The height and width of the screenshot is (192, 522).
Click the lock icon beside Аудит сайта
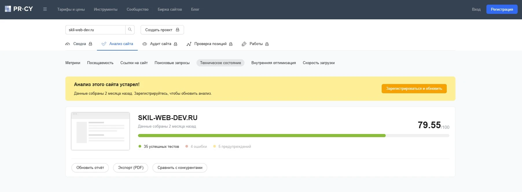[175, 44]
